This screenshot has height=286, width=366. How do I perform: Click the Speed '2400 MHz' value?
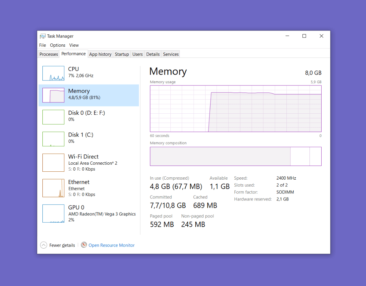point(286,178)
